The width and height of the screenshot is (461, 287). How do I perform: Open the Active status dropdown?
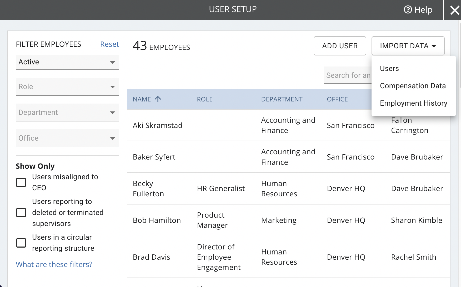click(67, 62)
